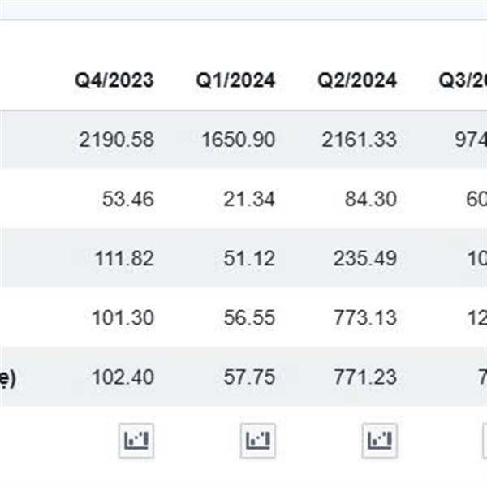The height and width of the screenshot is (487, 487).
Task: Click the 773.13 value in Q2/2024
Action: [x=365, y=317]
